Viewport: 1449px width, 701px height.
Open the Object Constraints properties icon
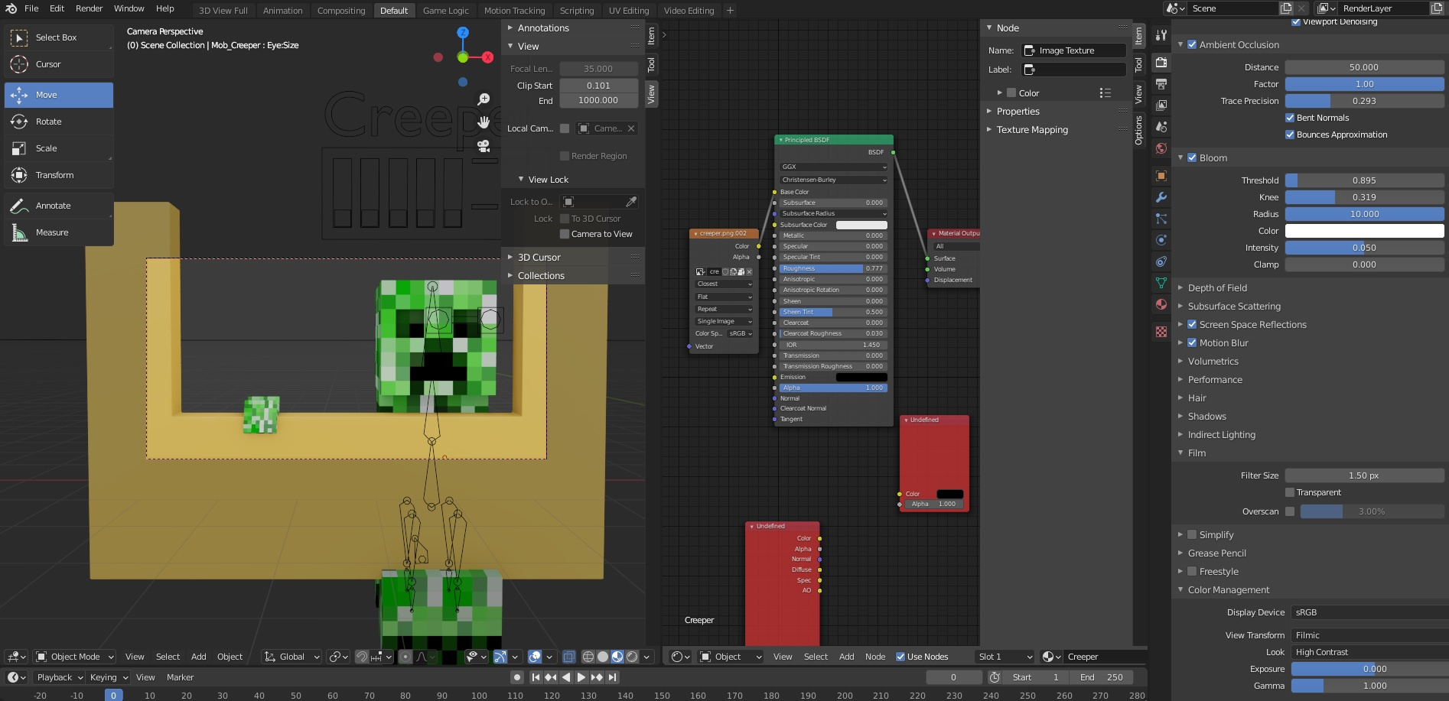coord(1161,261)
